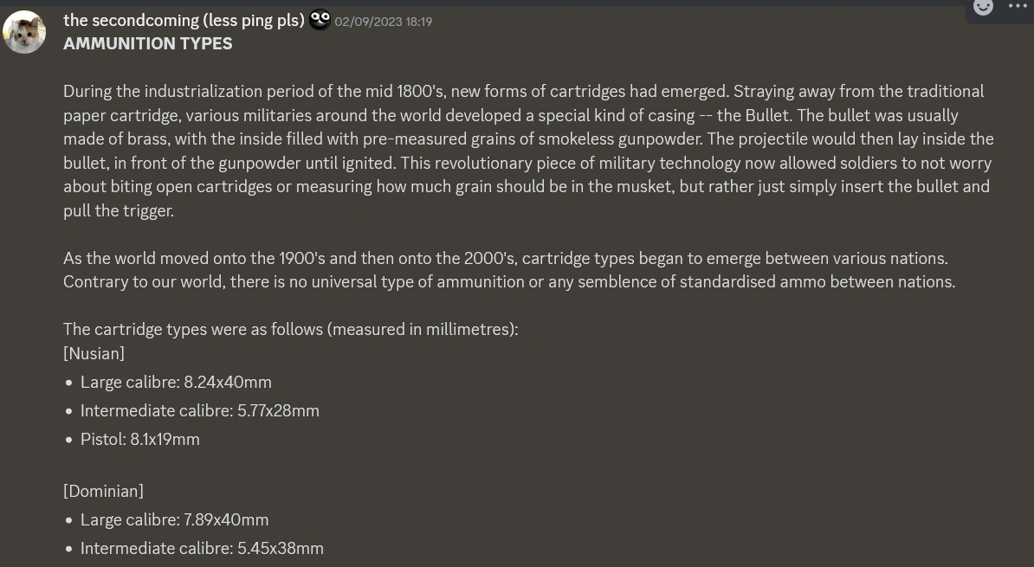
Task: Click the three-dots More message options icon
Action: 1018,8
